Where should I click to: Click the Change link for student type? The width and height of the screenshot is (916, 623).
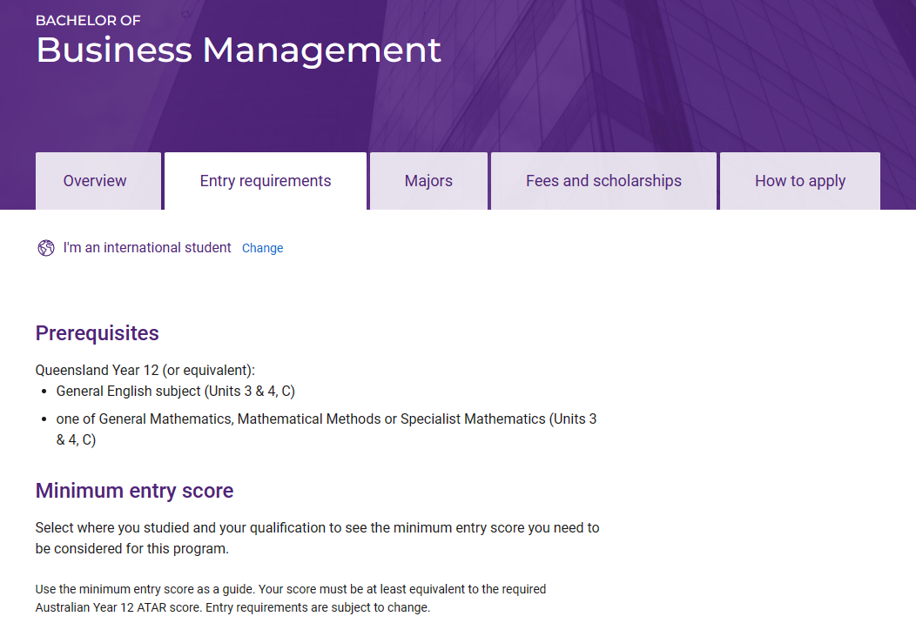tap(262, 248)
